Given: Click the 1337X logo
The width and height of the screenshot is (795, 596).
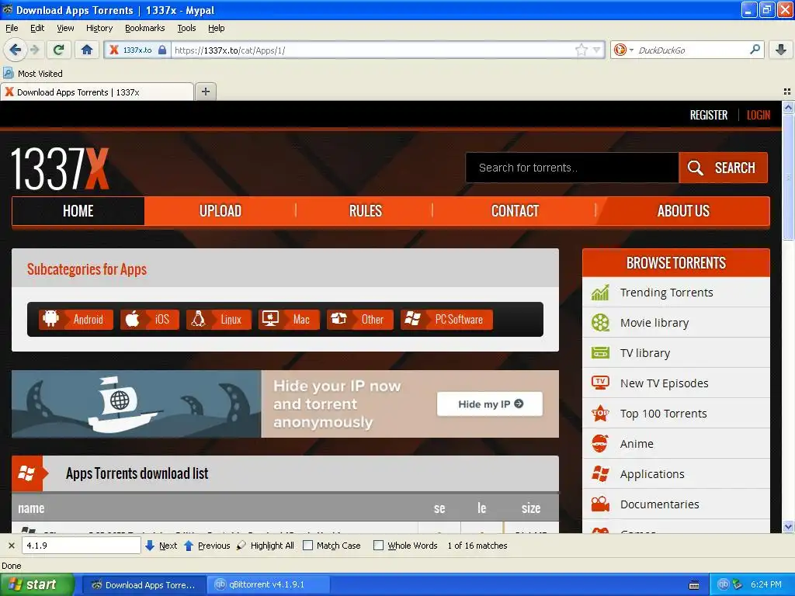Looking at the screenshot, I should (60, 168).
